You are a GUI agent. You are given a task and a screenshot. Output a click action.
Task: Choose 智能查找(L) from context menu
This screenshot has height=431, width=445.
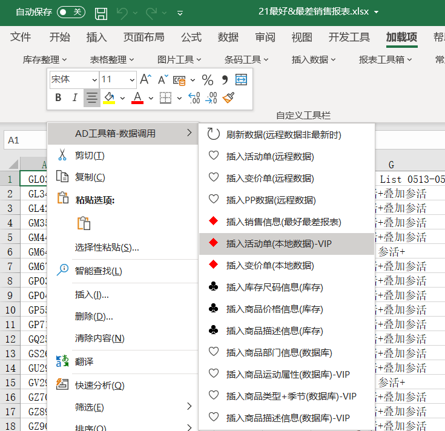tap(123, 271)
